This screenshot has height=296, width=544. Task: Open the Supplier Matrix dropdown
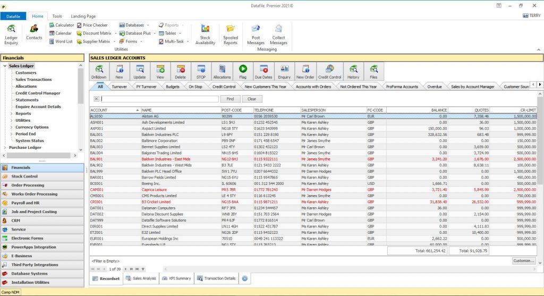click(114, 41)
